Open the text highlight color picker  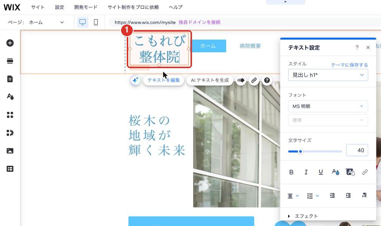[350, 172]
